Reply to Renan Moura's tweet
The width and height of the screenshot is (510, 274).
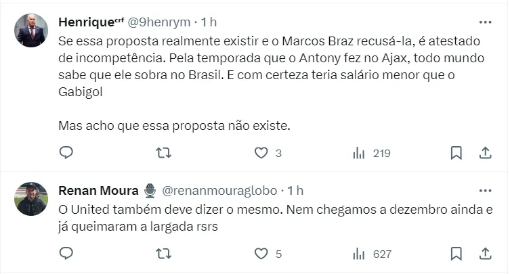66,254
